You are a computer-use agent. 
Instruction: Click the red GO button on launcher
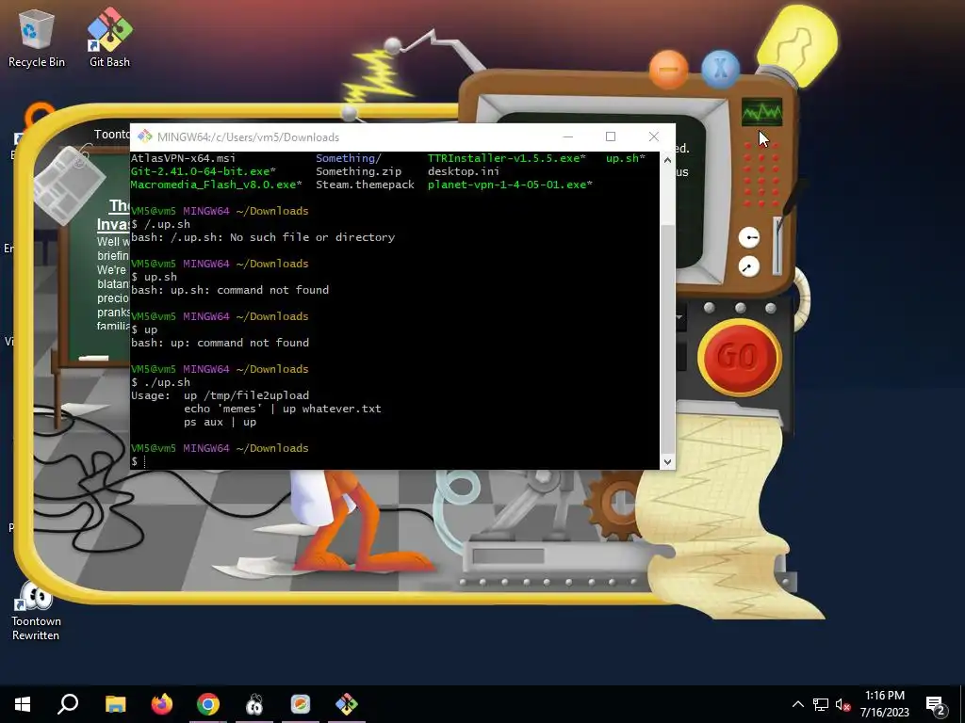[739, 357]
